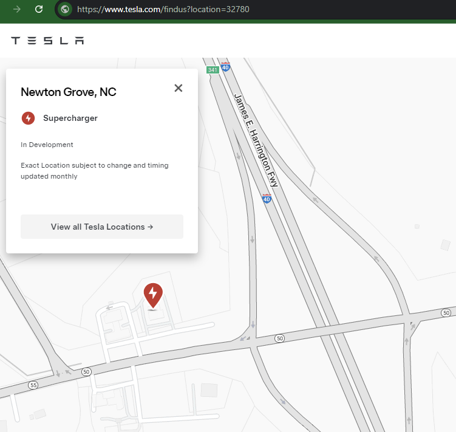Click Route 50 shield near interchange center

click(280, 338)
